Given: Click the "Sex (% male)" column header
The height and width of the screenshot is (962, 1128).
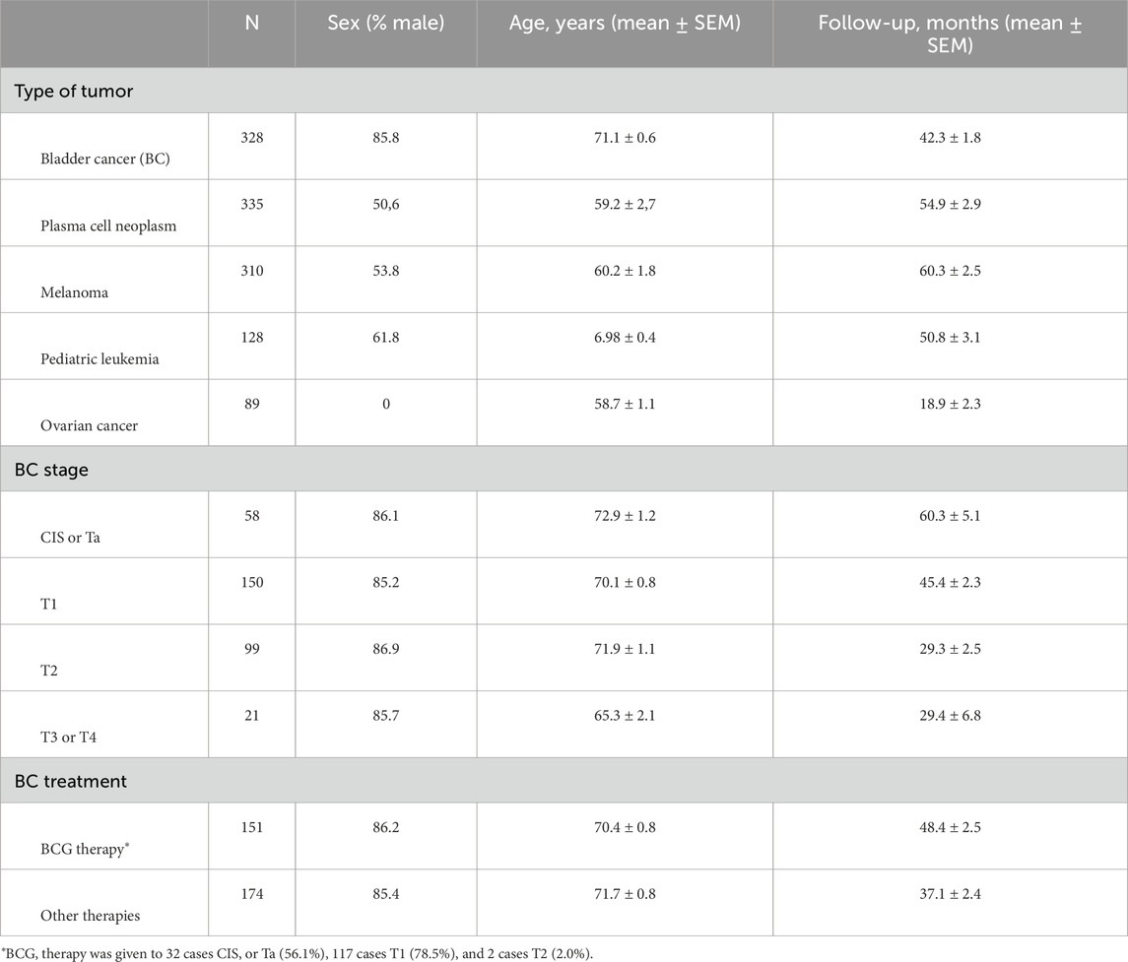Looking at the screenshot, I should coord(385,23).
